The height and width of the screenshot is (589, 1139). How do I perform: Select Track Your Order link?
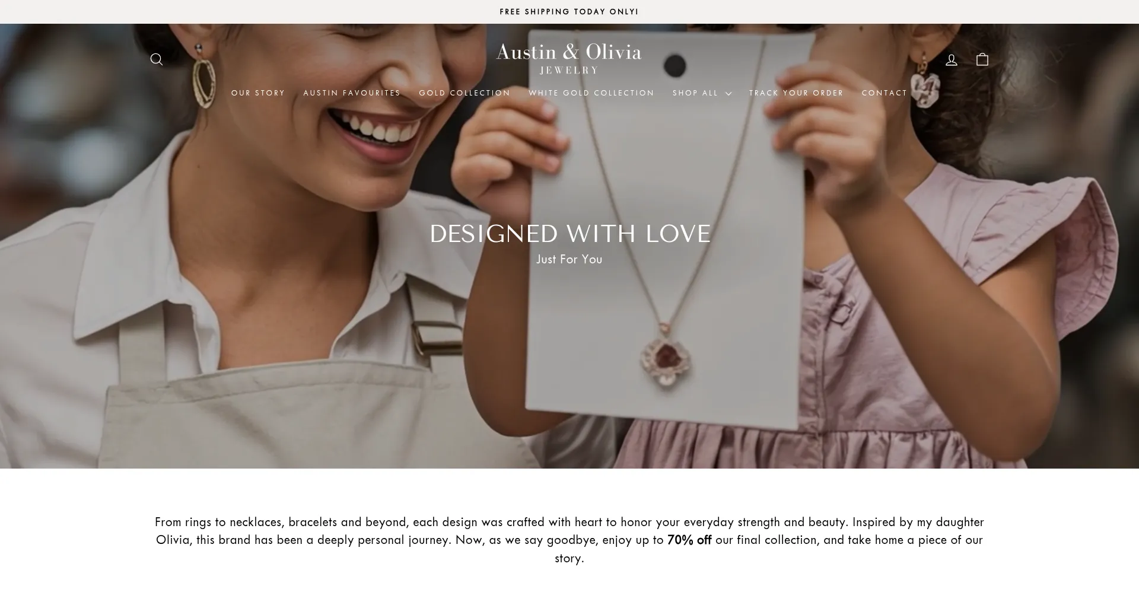796,93
